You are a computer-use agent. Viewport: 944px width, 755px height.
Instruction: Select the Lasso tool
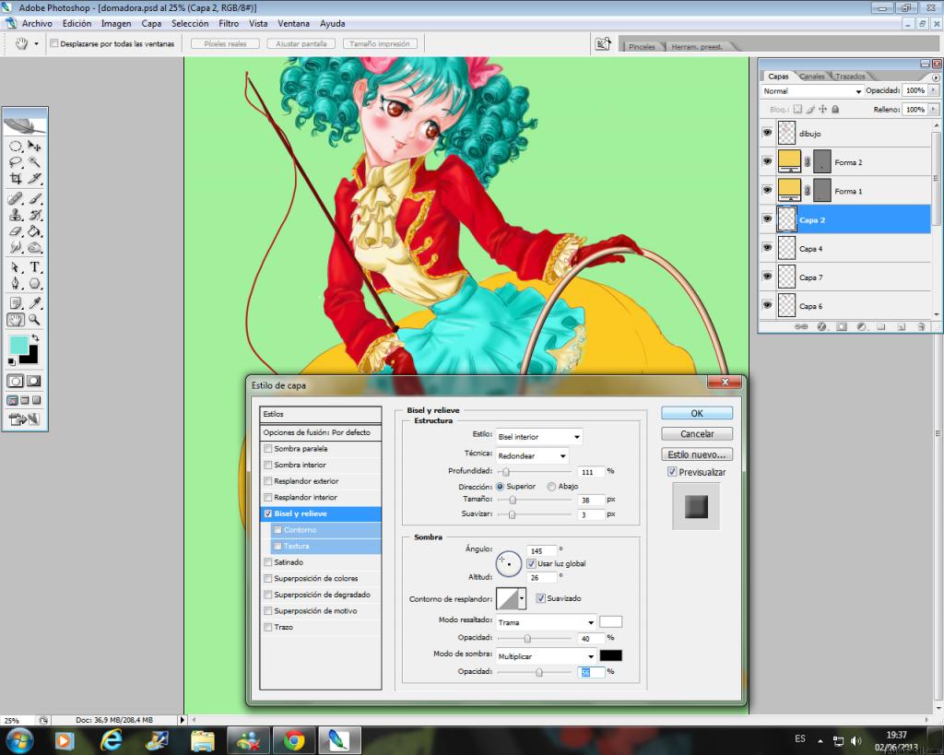(16, 162)
